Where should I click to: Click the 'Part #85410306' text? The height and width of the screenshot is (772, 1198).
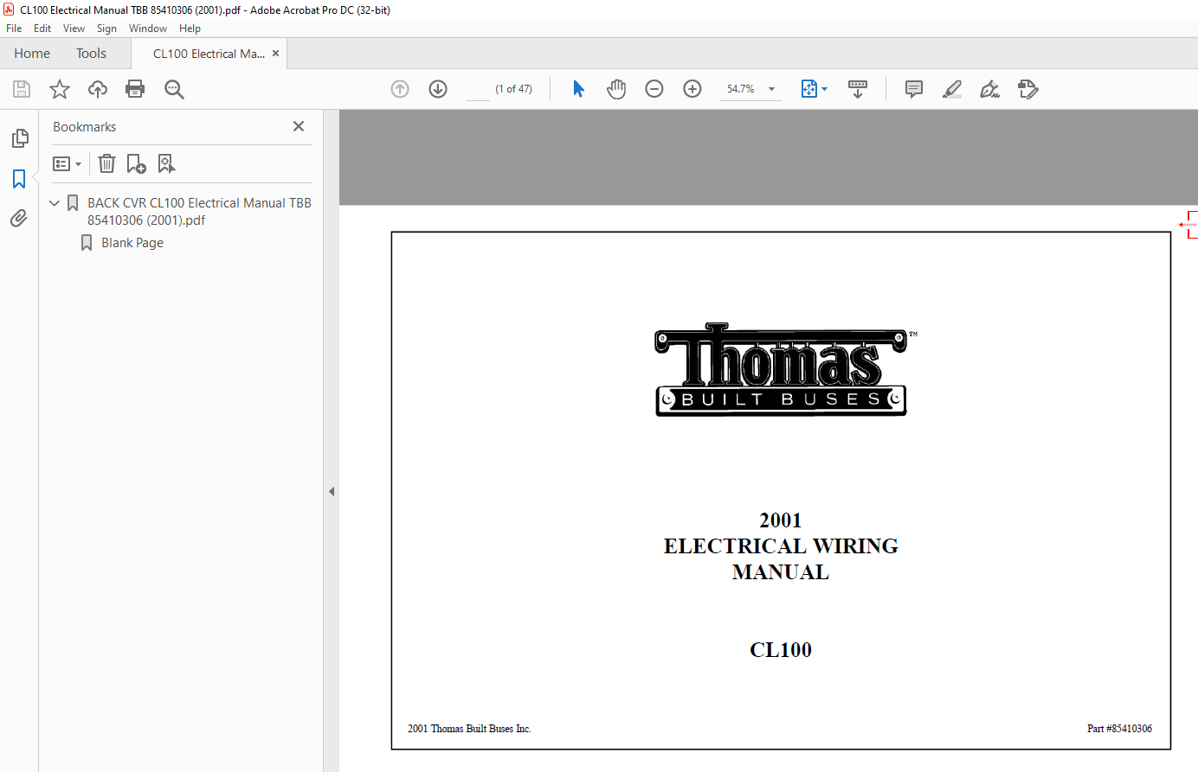pyautogui.click(x=1119, y=729)
